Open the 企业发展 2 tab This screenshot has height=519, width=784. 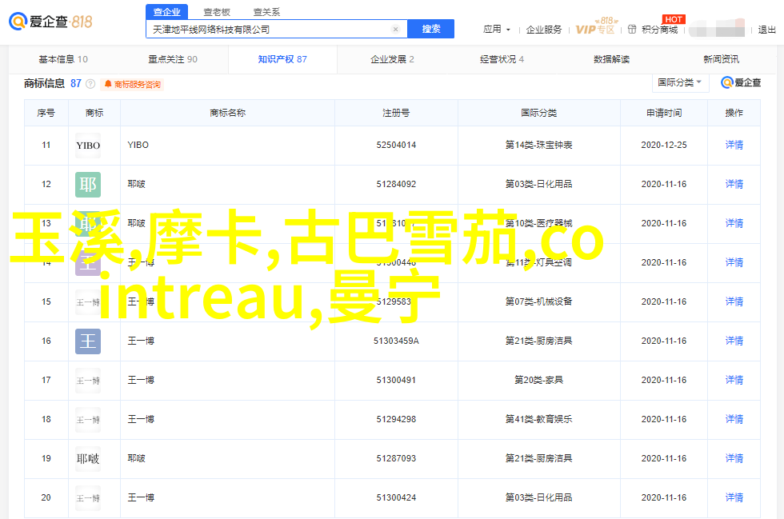[x=393, y=59]
